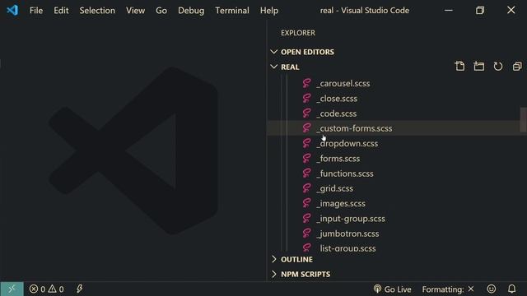Collapse all folders in explorer

[x=517, y=66]
